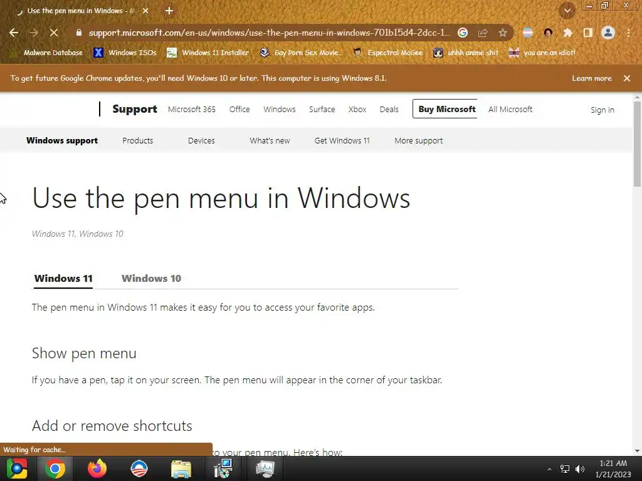Open the Xbox menu item

pyautogui.click(x=357, y=109)
